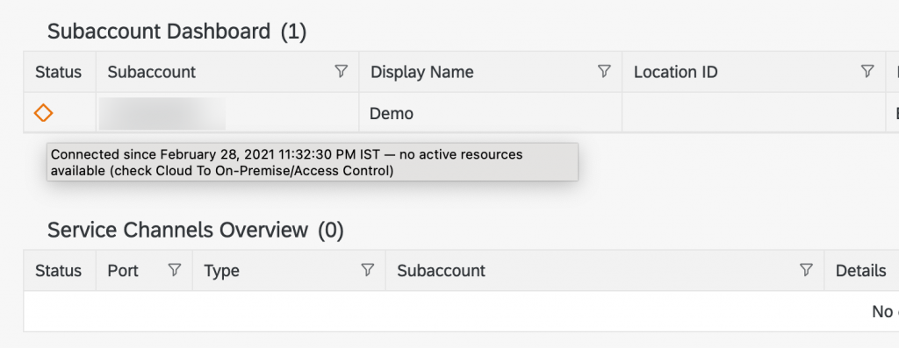
Task: Open filter for Location ID column
Action: point(867,71)
